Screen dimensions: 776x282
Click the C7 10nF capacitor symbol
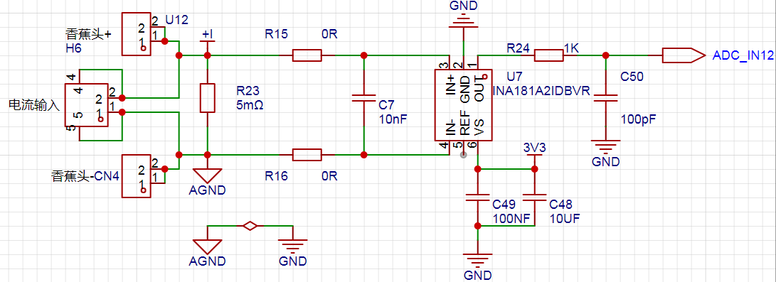point(363,98)
